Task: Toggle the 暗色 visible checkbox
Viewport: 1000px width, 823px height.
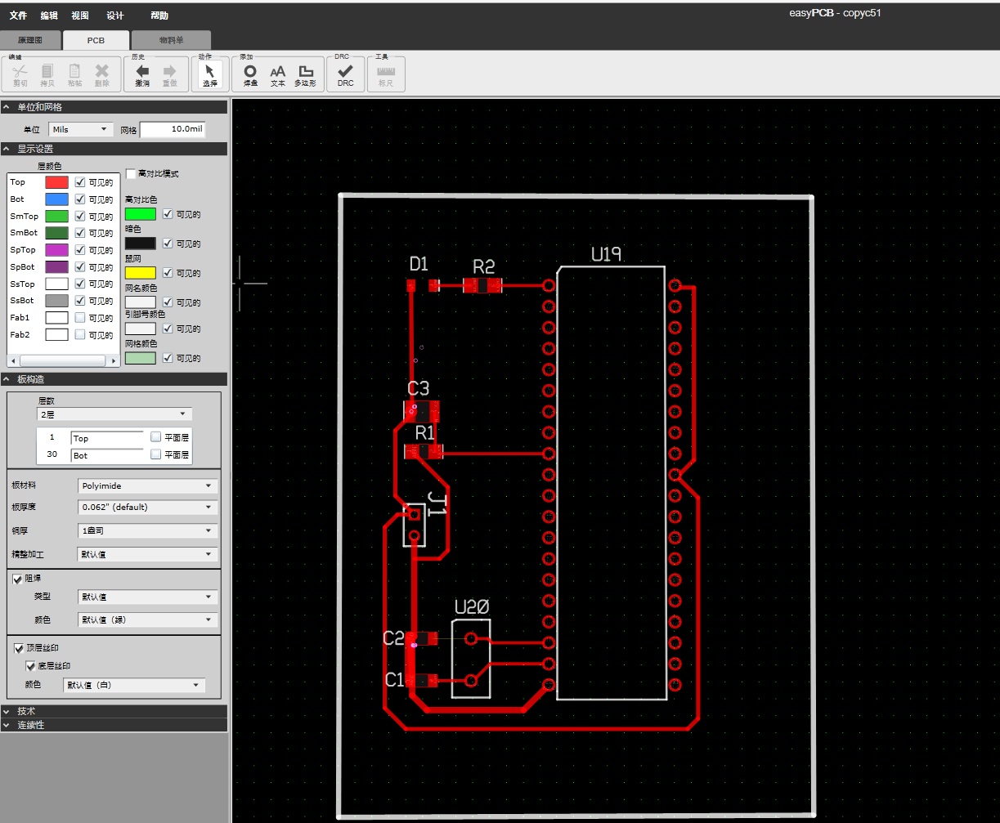Action: (x=168, y=244)
